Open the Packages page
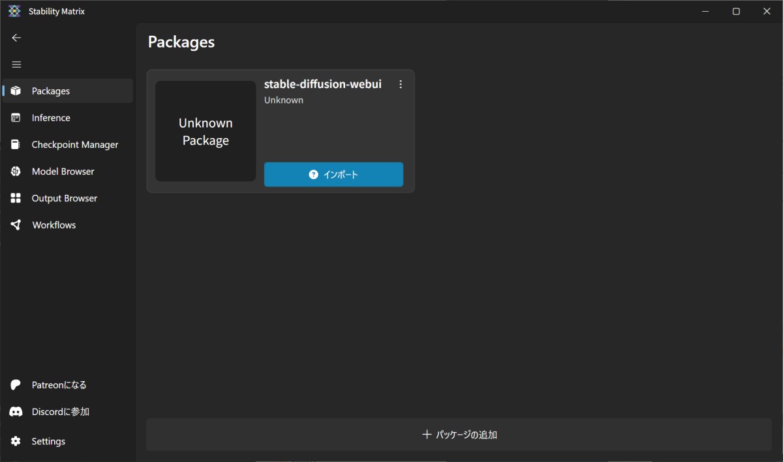This screenshot has height=462, width=783. (x=68, y=91)
